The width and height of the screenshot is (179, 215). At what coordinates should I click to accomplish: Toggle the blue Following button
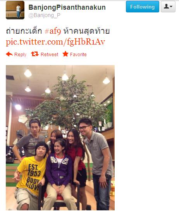tap(143, 7)
